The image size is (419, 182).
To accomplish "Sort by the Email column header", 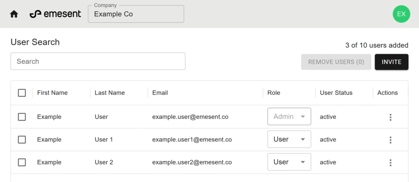I will (160, 93).
